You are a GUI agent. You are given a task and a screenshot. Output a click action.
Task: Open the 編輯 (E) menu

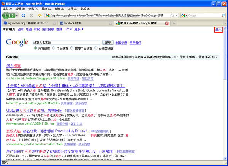click(x=20, y=9)
